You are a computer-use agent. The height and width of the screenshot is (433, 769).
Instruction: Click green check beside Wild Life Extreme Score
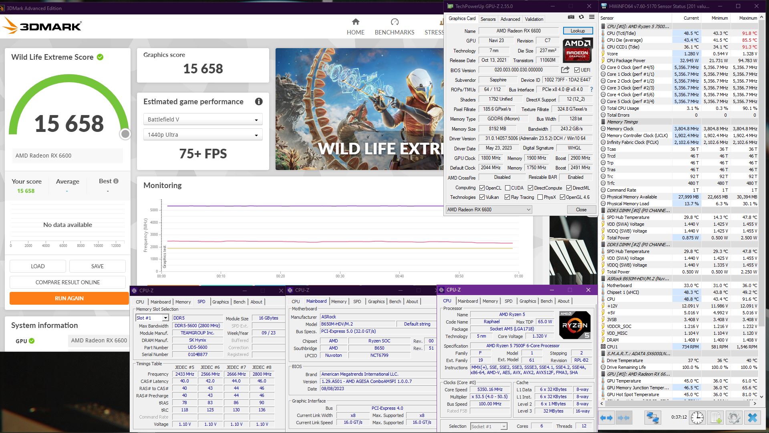click(100, 57)
